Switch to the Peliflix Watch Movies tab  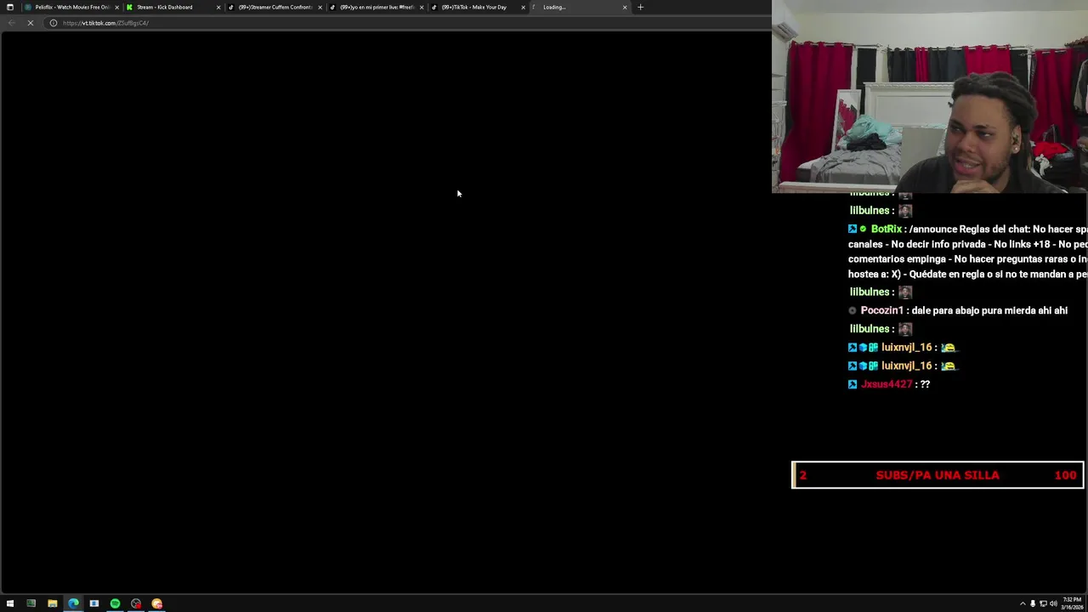pyautogui.click(x=72, y=7)
